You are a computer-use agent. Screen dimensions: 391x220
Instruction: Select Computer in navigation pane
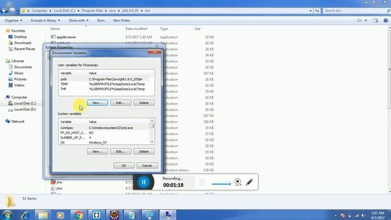pos(19,97)
